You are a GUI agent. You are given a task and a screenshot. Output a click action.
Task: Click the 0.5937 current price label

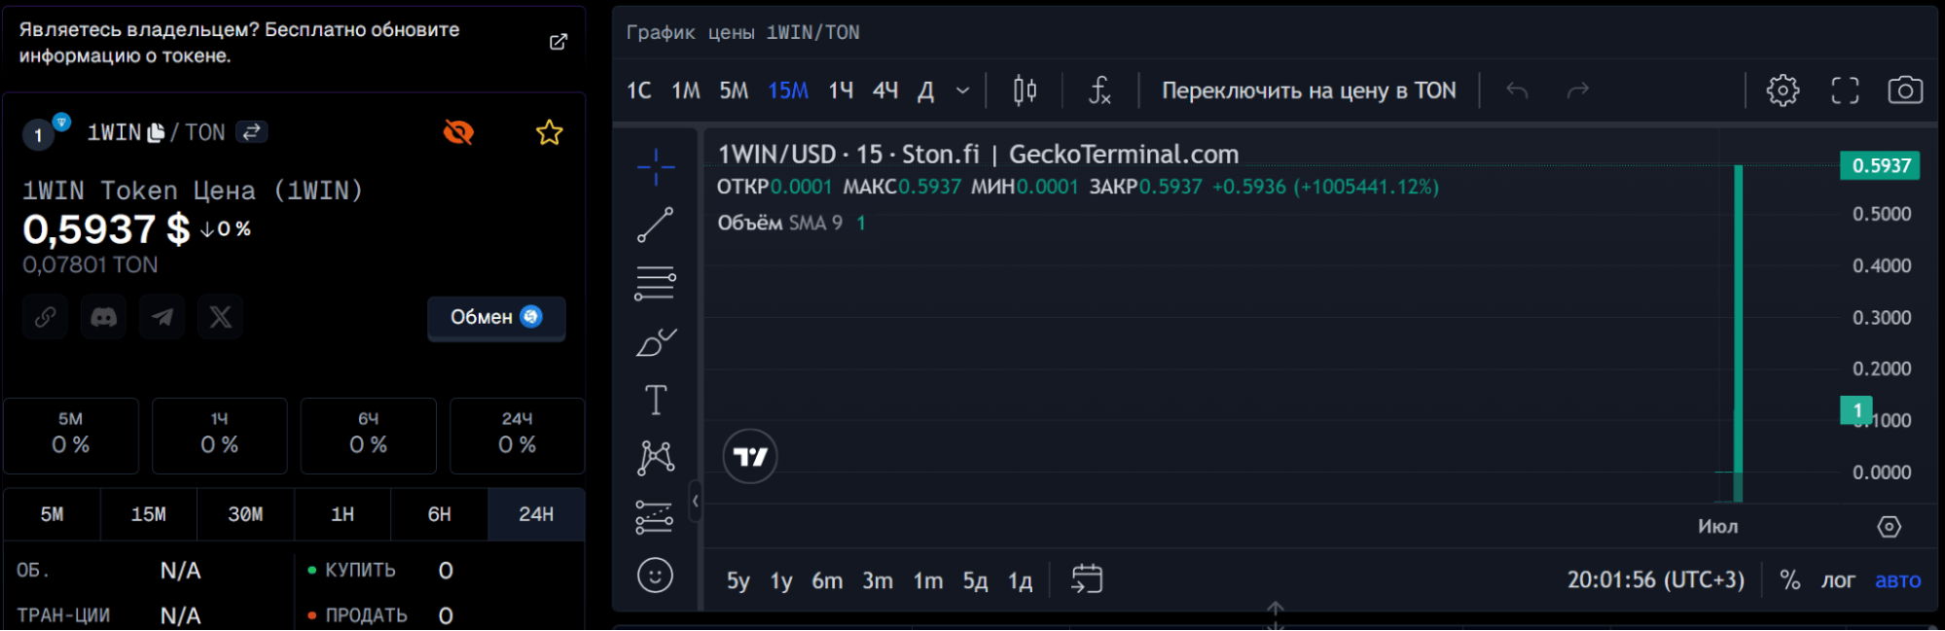point(1881,165)
